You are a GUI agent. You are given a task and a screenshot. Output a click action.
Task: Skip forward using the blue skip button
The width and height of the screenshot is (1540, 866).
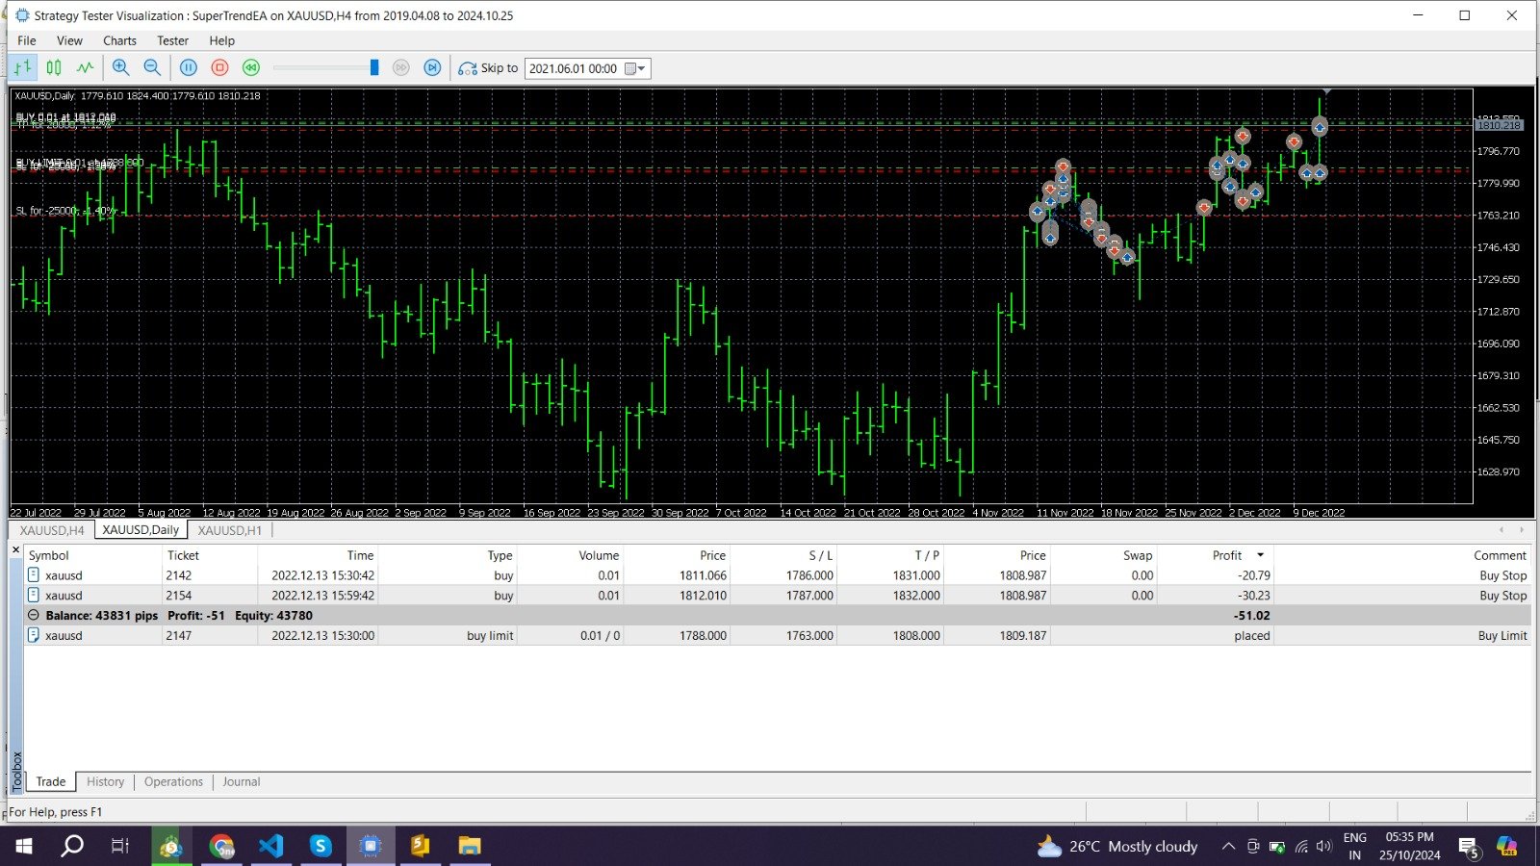pyautogui.click(x=433, y=67)
